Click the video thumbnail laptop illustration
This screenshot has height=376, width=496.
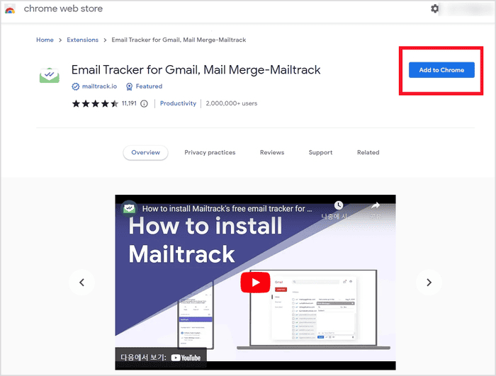[313, 309]
